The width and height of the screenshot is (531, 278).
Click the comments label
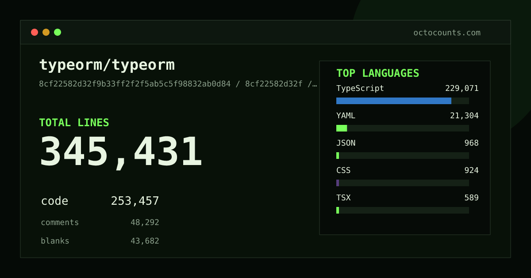coord(60,222)
